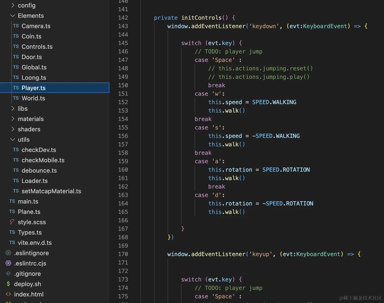Click the TS icon beside Camera.ts
The height and width of the screenshot is (303, 384).
coord(16,26)
